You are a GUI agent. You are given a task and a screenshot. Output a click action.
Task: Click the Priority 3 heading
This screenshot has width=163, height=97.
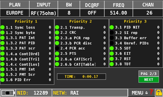tap(135, 21)
